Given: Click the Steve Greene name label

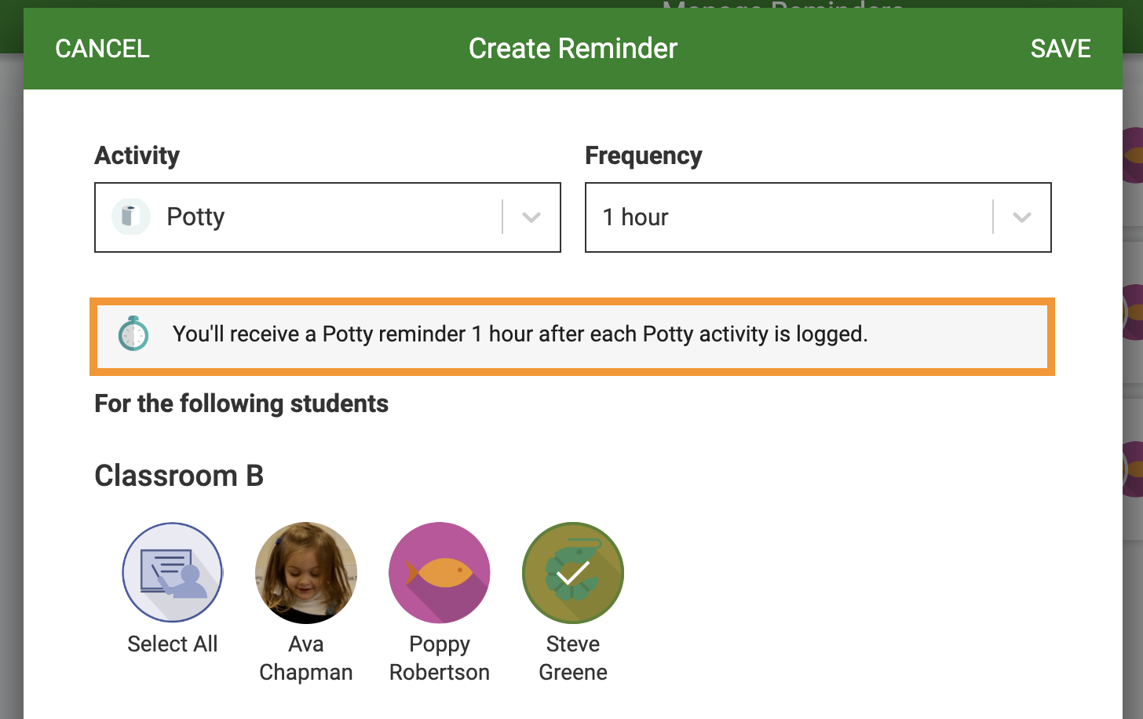Looking at the screenshot, I should click(573, 658).
